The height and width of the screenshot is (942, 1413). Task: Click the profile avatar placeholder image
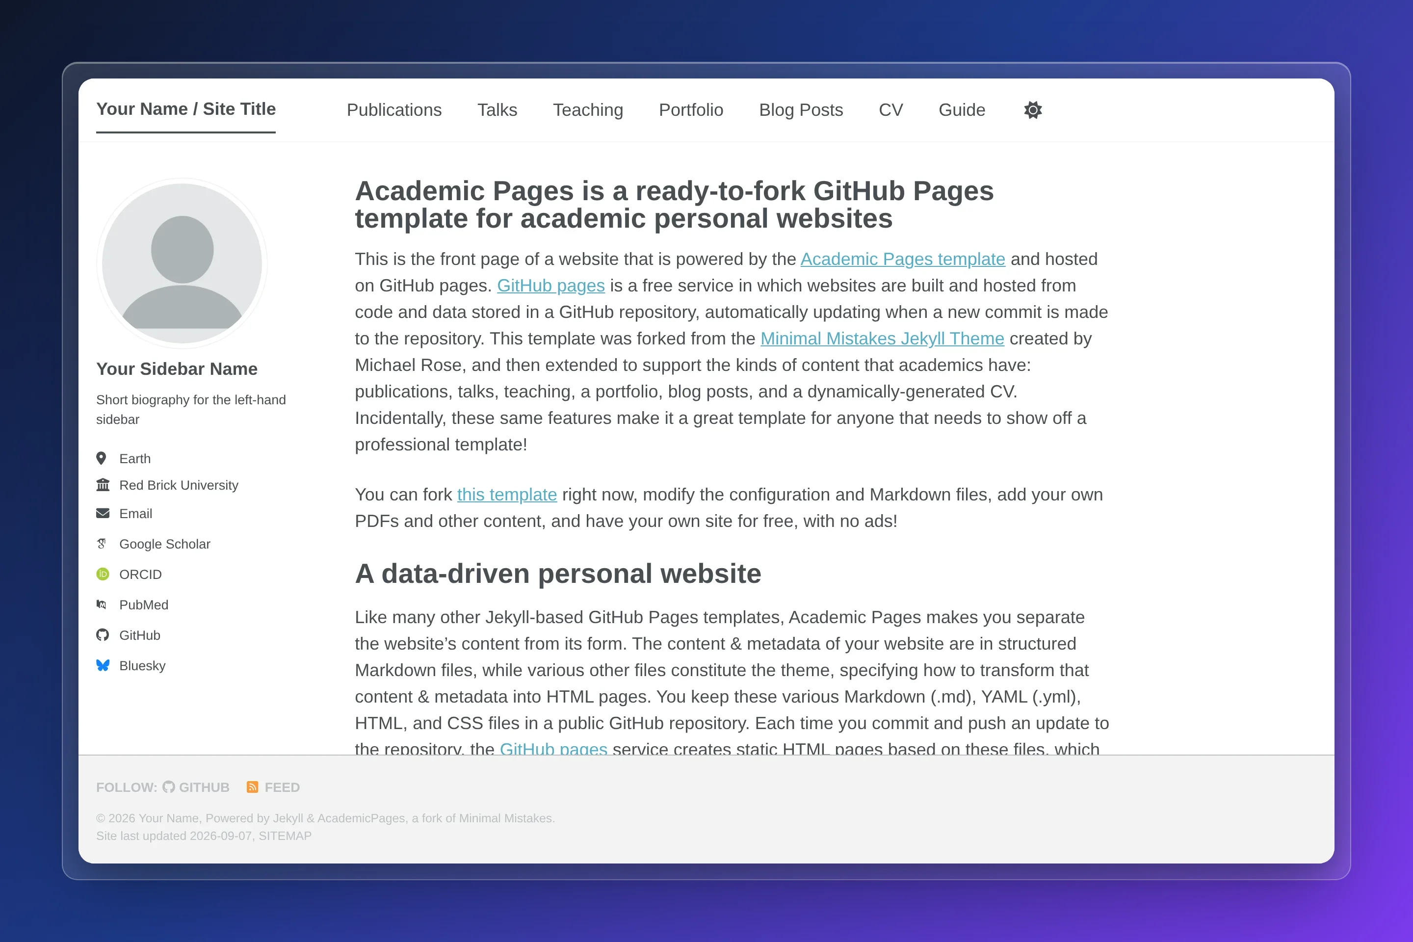[182, 263]
